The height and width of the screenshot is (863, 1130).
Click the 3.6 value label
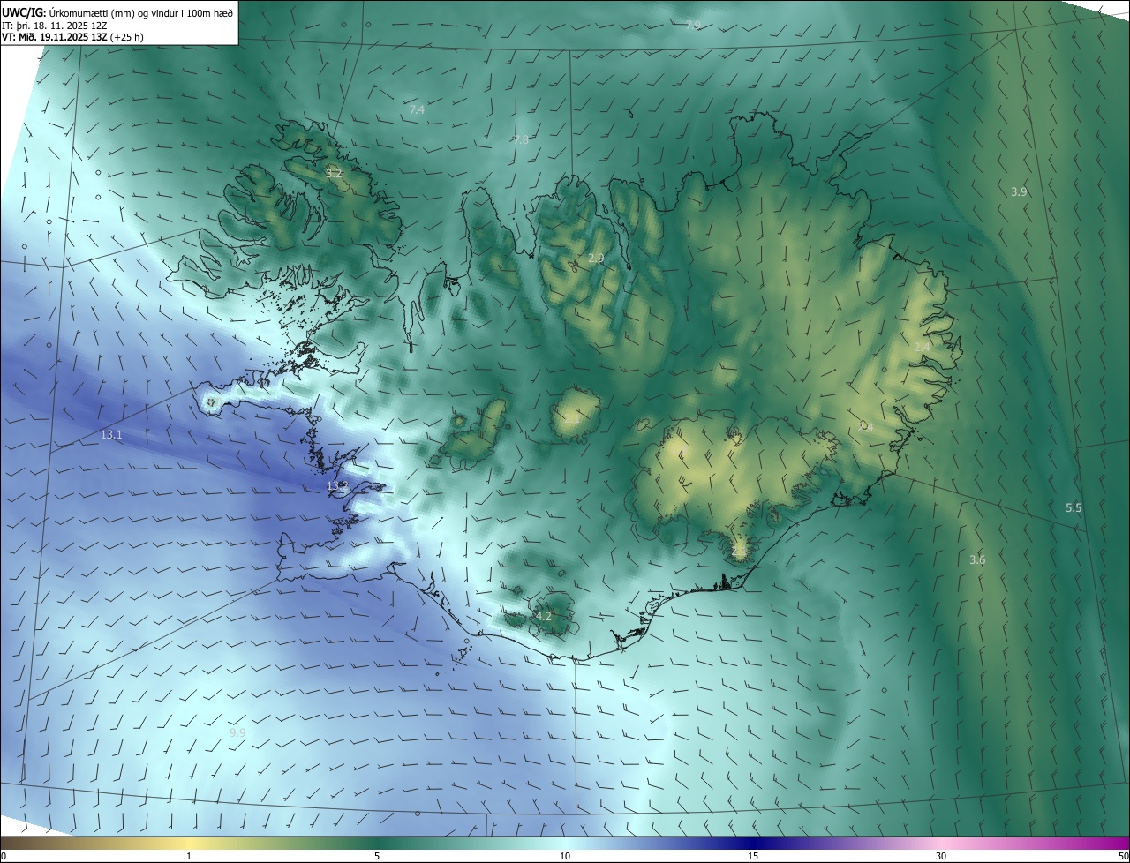click(977, 559)
